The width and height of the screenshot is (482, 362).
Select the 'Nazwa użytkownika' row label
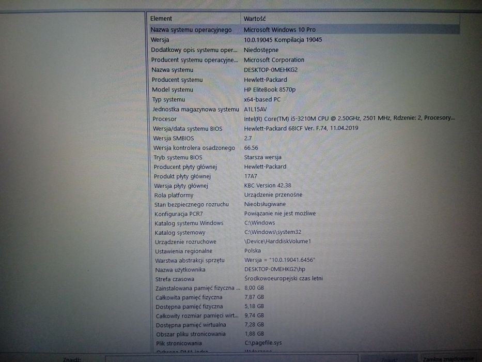click(180, 269)
